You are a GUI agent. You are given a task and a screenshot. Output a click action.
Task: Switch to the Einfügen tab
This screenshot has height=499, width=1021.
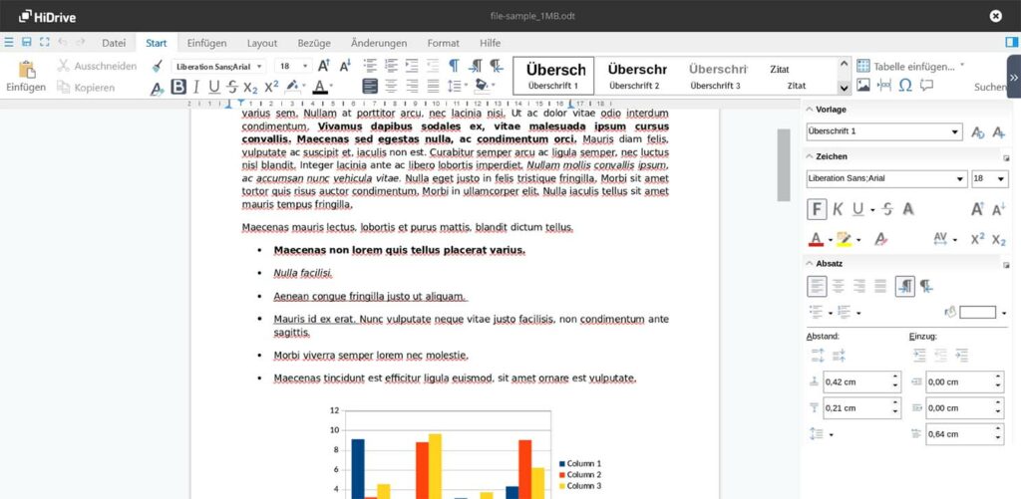pyautogui.click(x=207, y=43)
